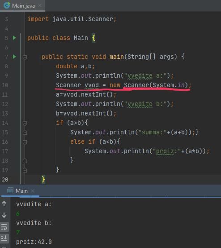Screen dimensions: 221x248
Task: Click line number 20 in the gutter
Action: [x=5, y=180]
